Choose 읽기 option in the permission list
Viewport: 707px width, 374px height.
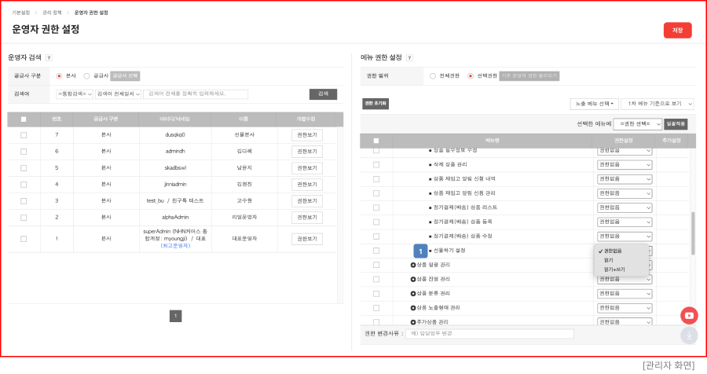tap(609, 260)
